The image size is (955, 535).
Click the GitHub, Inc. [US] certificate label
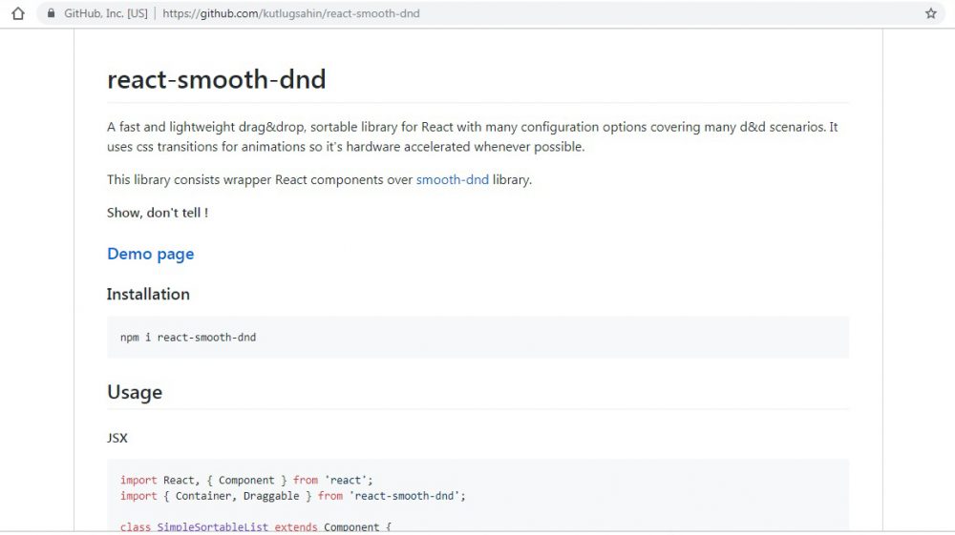[x=105, y=13]
